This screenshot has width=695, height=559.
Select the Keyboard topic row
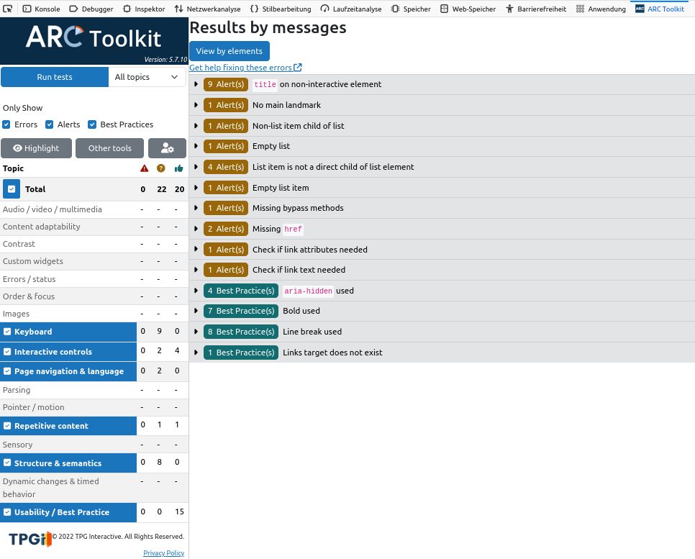(x=68, y=332)
